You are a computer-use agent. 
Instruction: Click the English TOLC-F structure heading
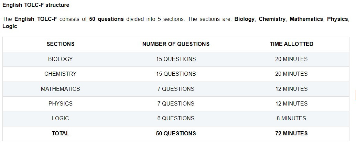pyautogui.click(x=36, y=5)
